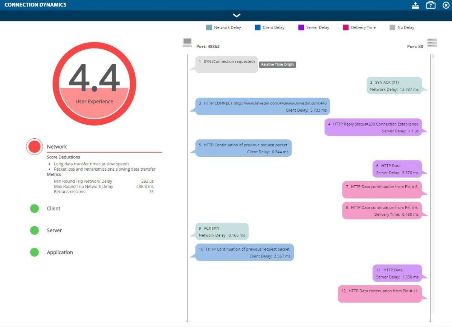Open the Network score section
The height and width of the screenshot is (327, 452).
[x=57, y=147]
